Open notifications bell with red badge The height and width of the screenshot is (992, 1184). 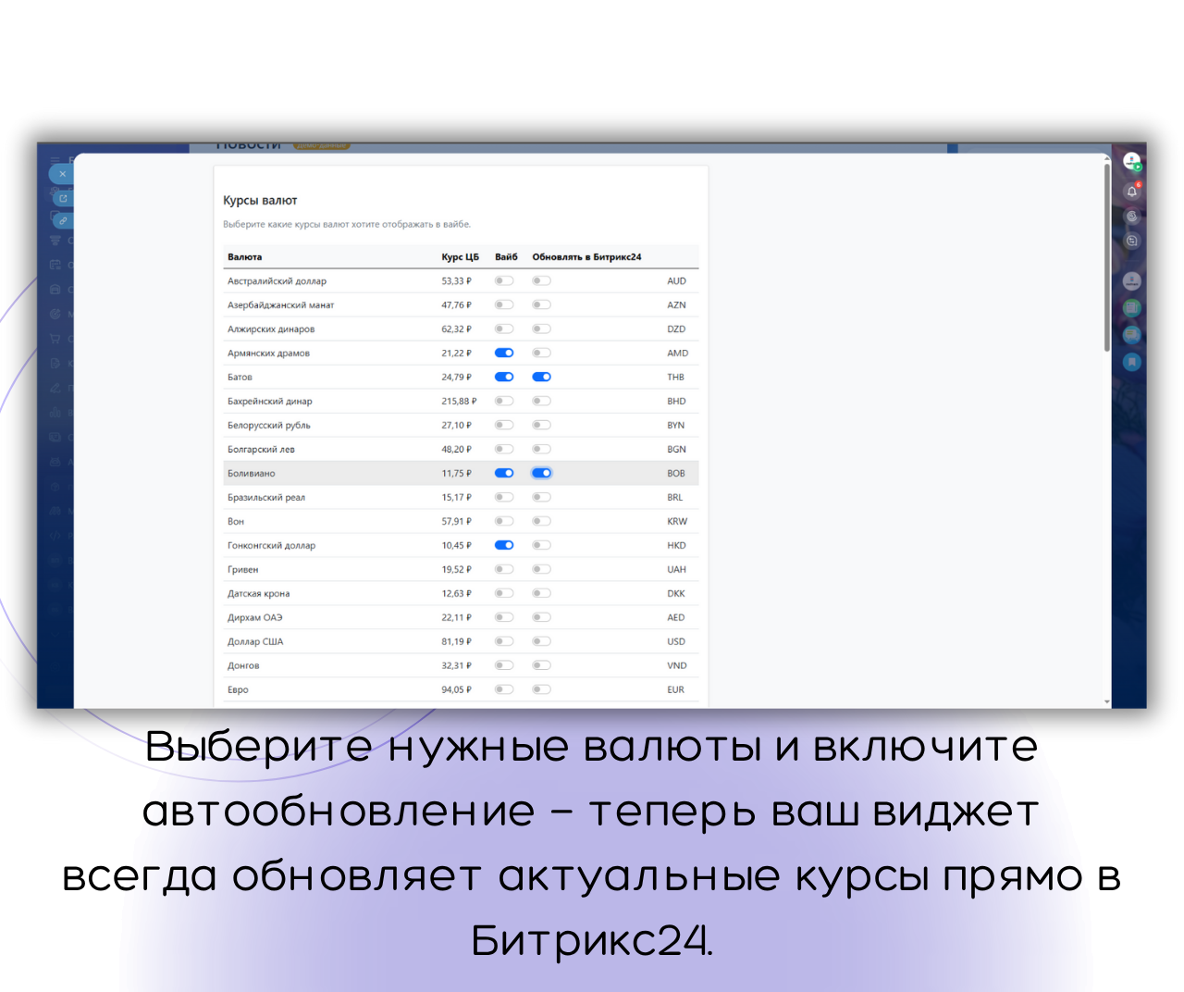(1132, 192)
